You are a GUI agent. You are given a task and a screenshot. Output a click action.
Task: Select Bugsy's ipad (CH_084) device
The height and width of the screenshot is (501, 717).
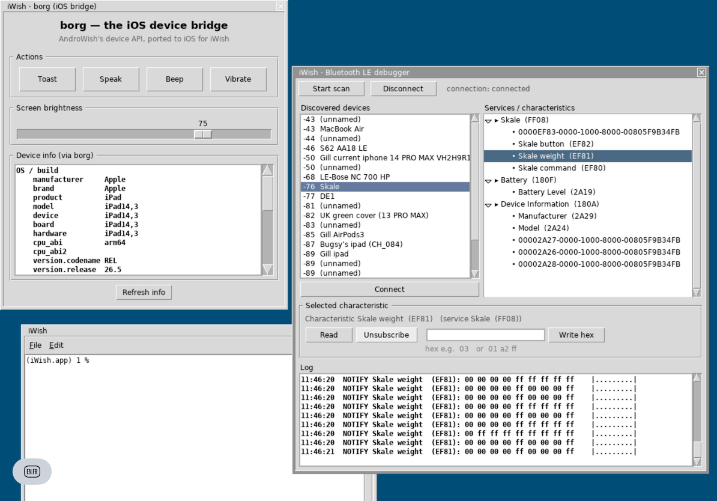point(385,244)
